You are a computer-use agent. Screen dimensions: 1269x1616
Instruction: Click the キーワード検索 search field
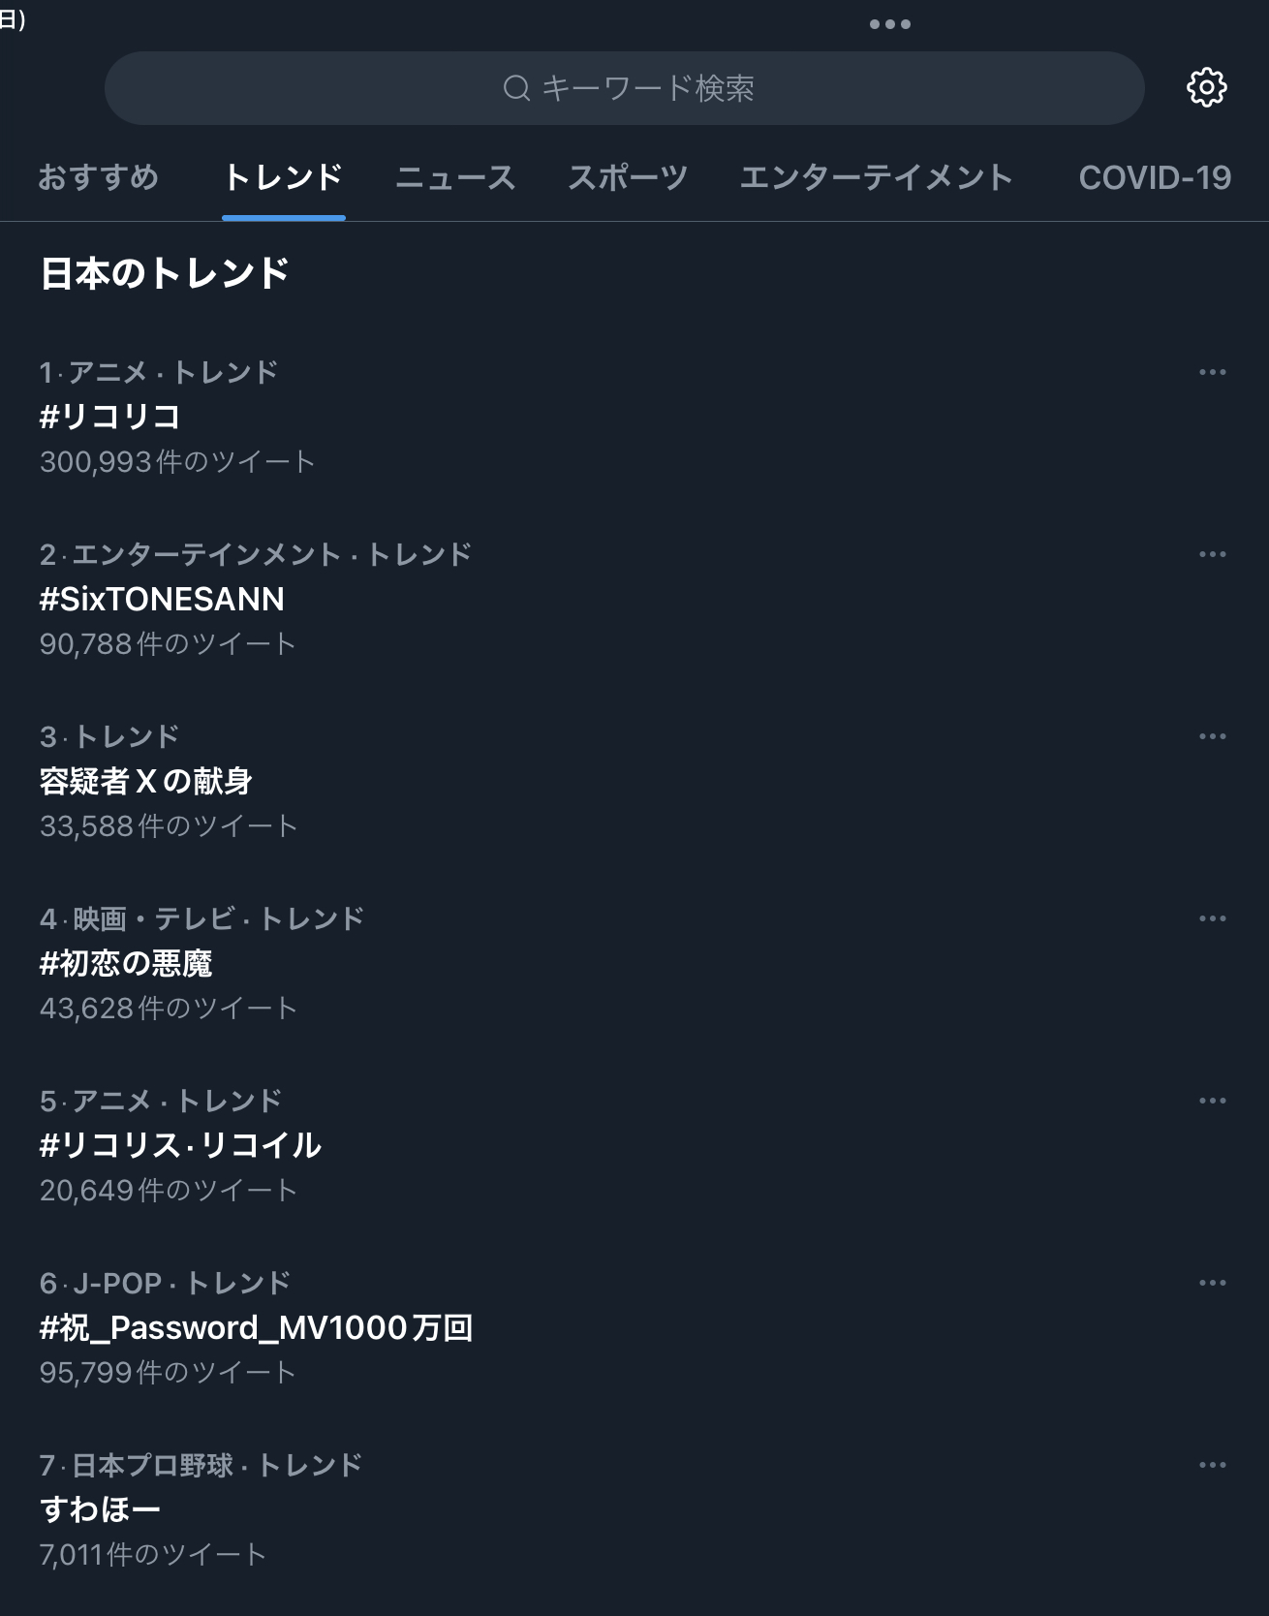coord(625,88)
